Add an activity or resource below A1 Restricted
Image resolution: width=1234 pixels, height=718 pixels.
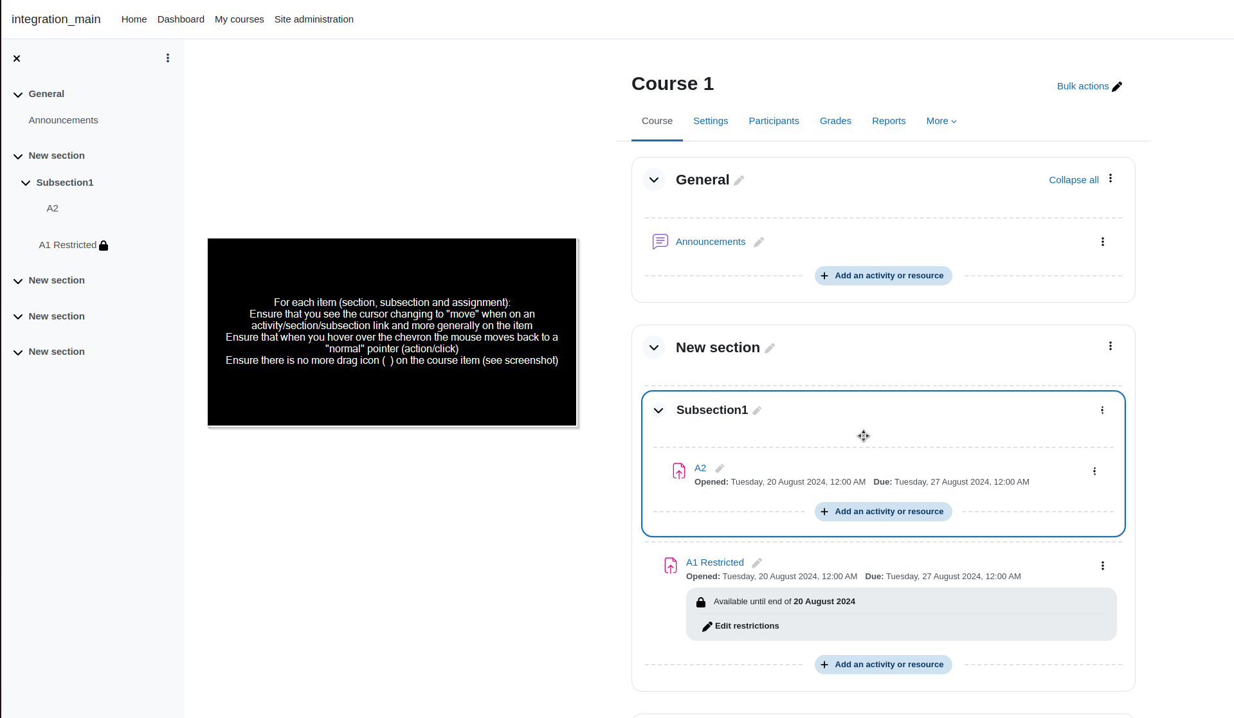point(883,665)
